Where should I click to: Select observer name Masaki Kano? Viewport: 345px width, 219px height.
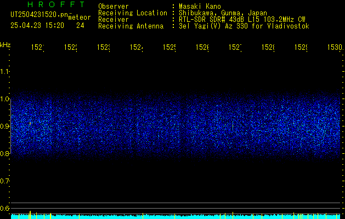(x=200, y=7)
